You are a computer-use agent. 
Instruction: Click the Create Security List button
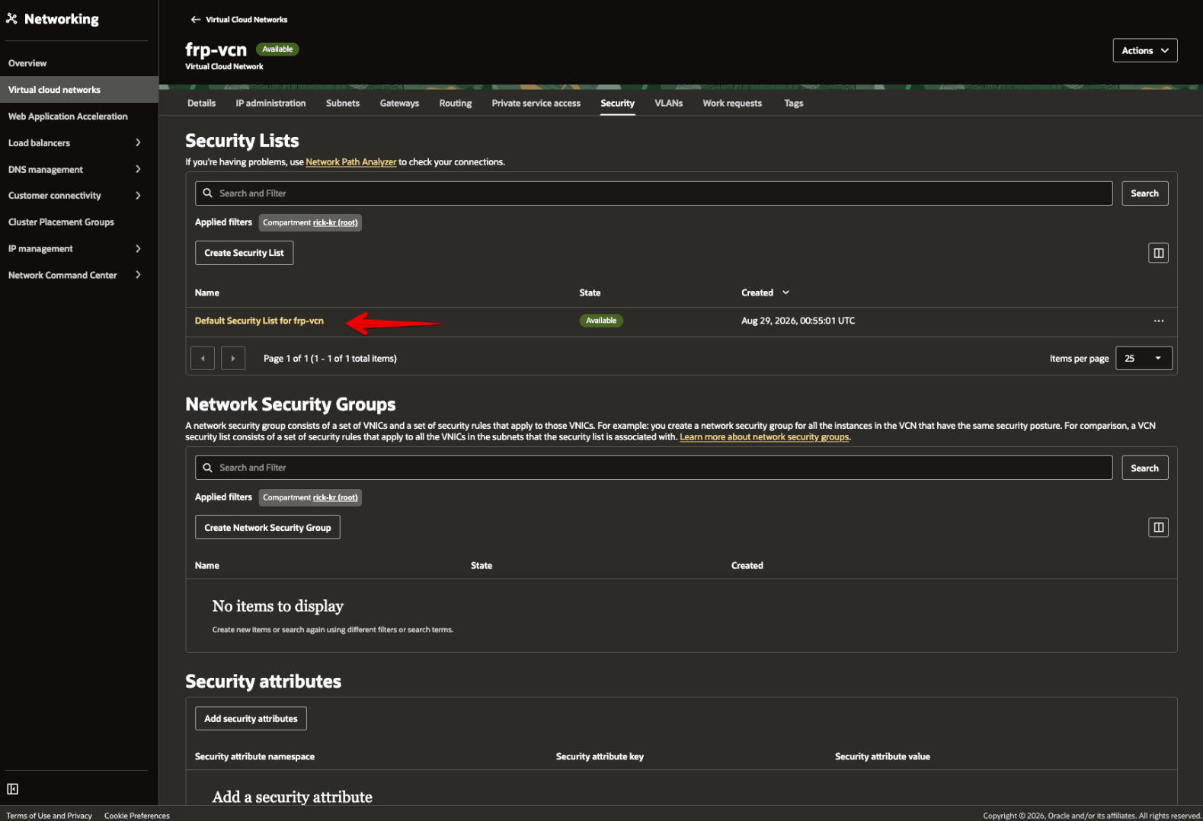click(244, 253)
